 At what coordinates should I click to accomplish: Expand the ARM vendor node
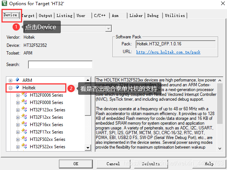[10, 80]
